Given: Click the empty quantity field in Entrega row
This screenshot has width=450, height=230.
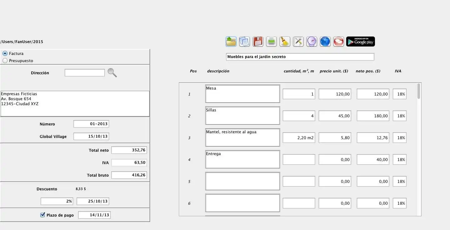Looking at the screenshot, I should (x=299, y=159).
